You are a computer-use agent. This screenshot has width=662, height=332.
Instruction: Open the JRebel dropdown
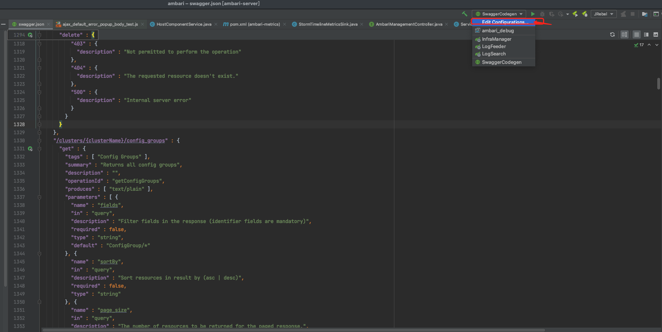click(604, 14)
